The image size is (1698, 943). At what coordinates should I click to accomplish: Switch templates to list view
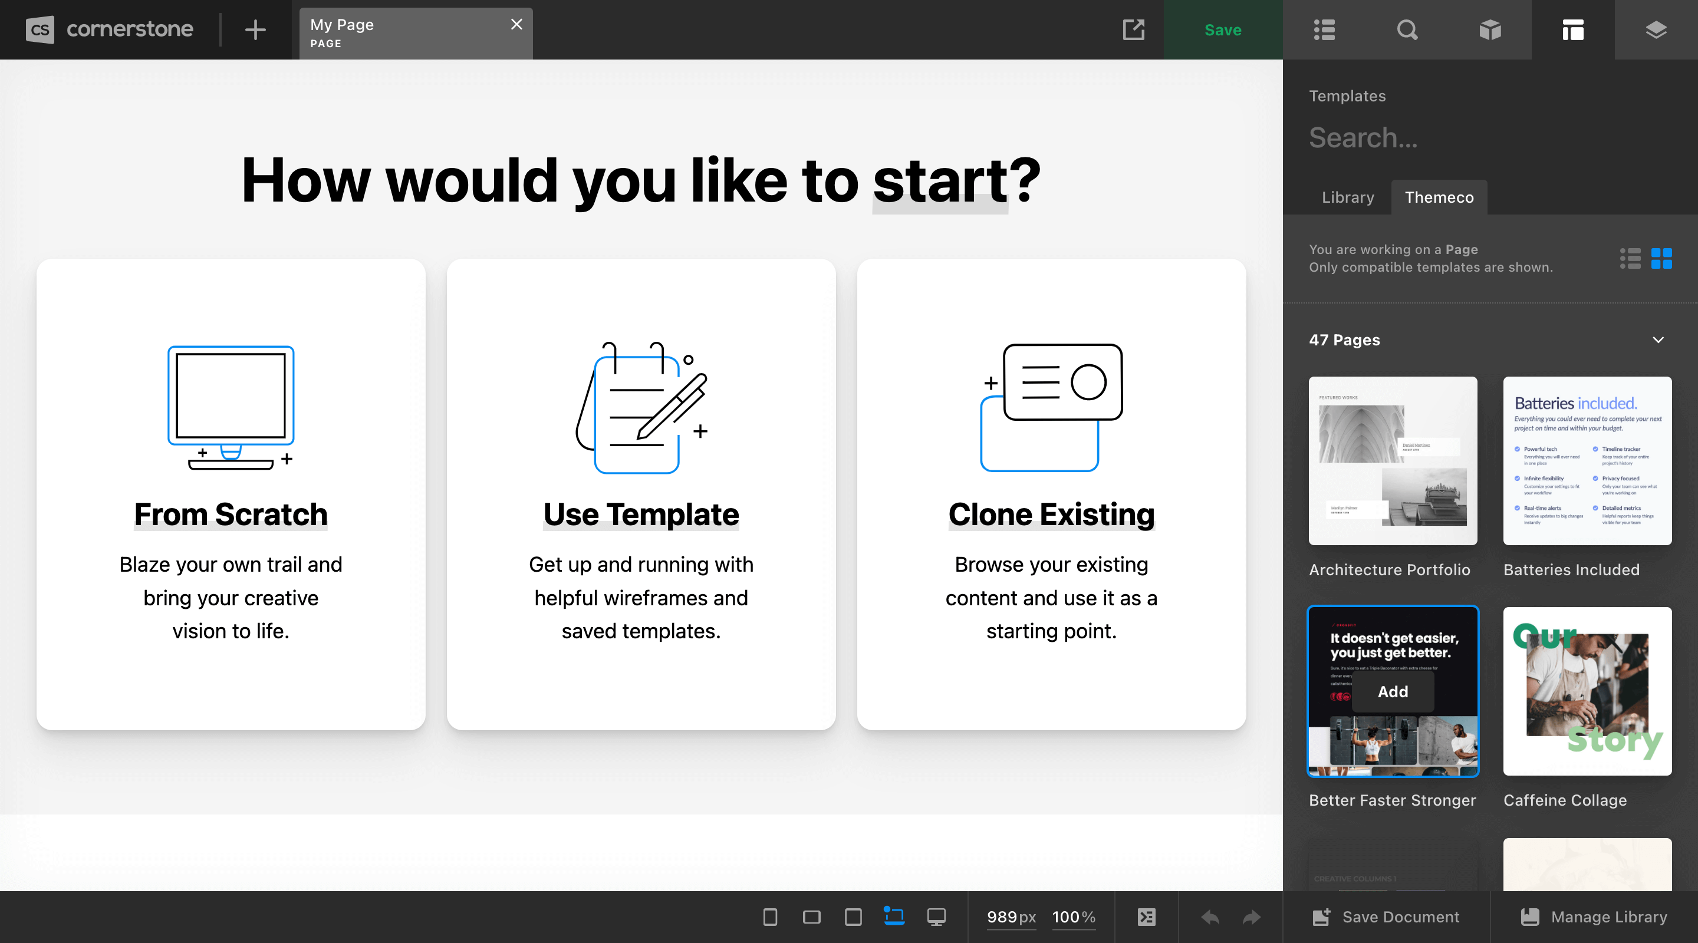pos(1631,259)
